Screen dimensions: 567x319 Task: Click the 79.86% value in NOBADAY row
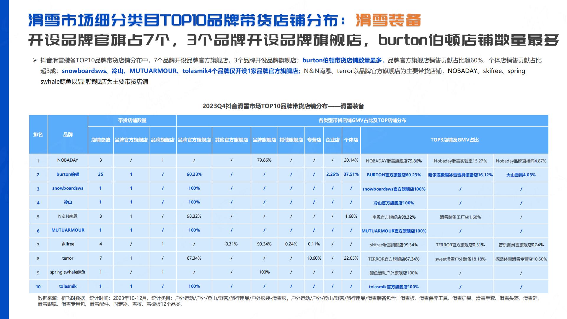[264, 160]
